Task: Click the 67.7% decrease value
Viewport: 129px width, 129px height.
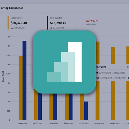Action: (90, 21)
